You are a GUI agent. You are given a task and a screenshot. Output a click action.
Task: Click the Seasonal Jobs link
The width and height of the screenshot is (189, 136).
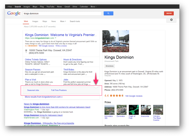[x=33, y=90]
